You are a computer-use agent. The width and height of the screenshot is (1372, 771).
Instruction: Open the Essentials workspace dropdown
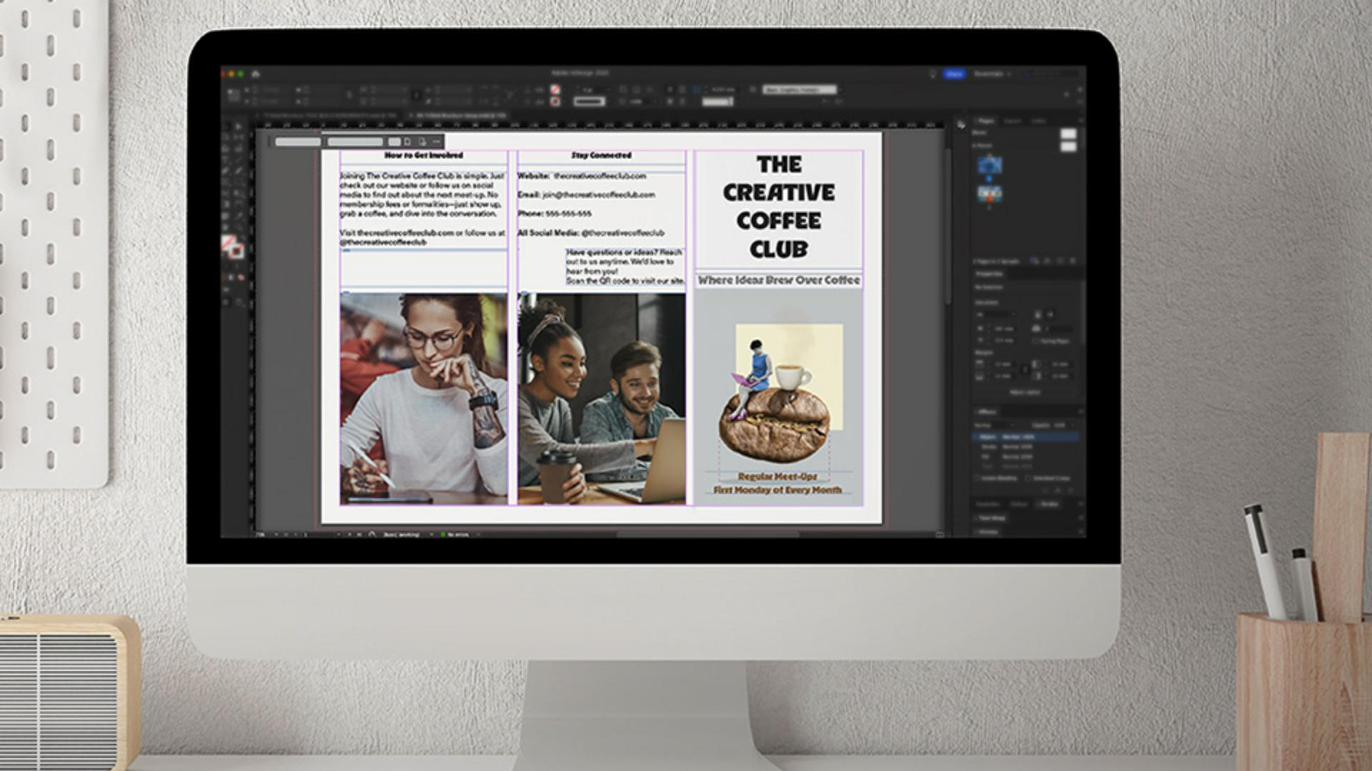[993, 74]
